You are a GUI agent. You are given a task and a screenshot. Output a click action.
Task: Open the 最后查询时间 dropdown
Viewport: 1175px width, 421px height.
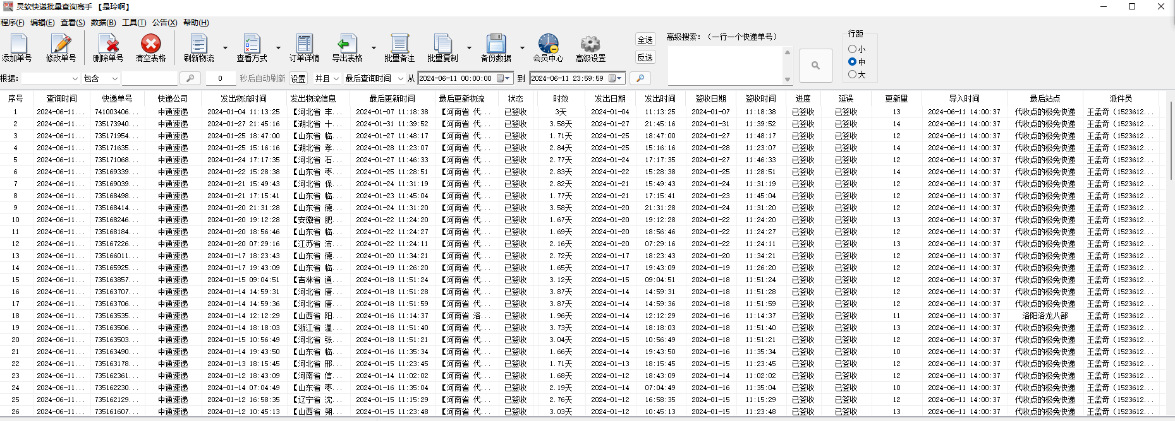pos(374,78)
